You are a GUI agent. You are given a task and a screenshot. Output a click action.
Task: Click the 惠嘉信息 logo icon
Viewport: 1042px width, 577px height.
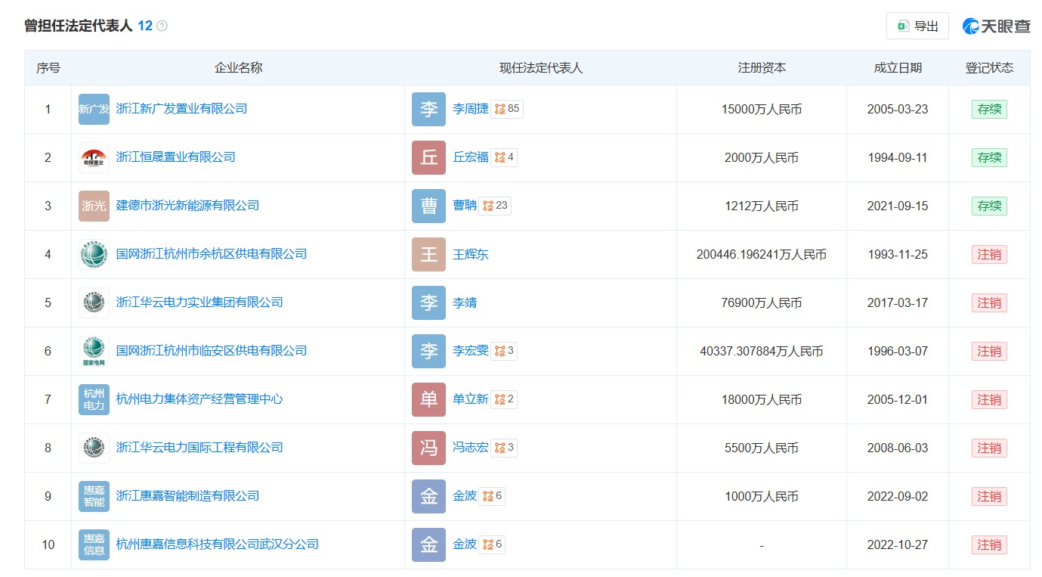pyautogui.click(x=94, y=544)
